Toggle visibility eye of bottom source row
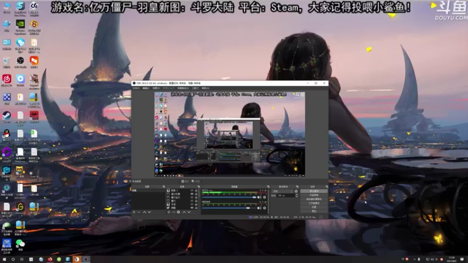This screenshot has width=468, height=263. [192, 208]
